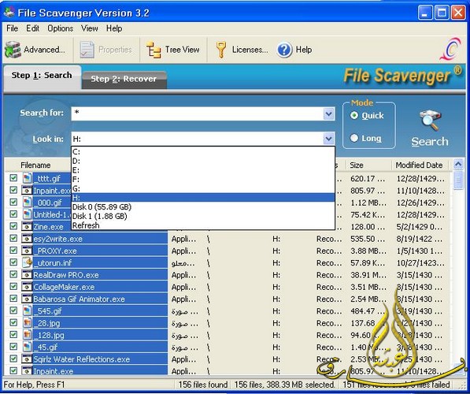The image size is (470, 394).
Task: Choose drive F: from the list
Action: point(203,180)
